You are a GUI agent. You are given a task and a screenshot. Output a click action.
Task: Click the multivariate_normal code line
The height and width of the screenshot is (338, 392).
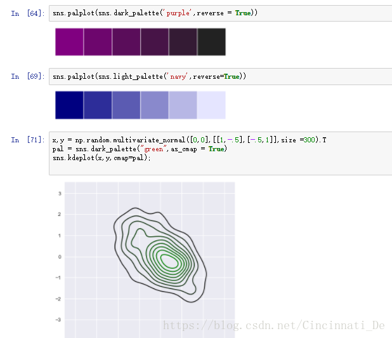click(x=189, y=140)
